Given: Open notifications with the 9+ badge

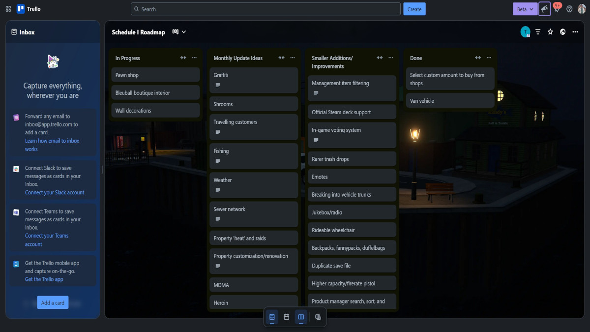Looking at the screenshot, I should click(x=557, y=9).
